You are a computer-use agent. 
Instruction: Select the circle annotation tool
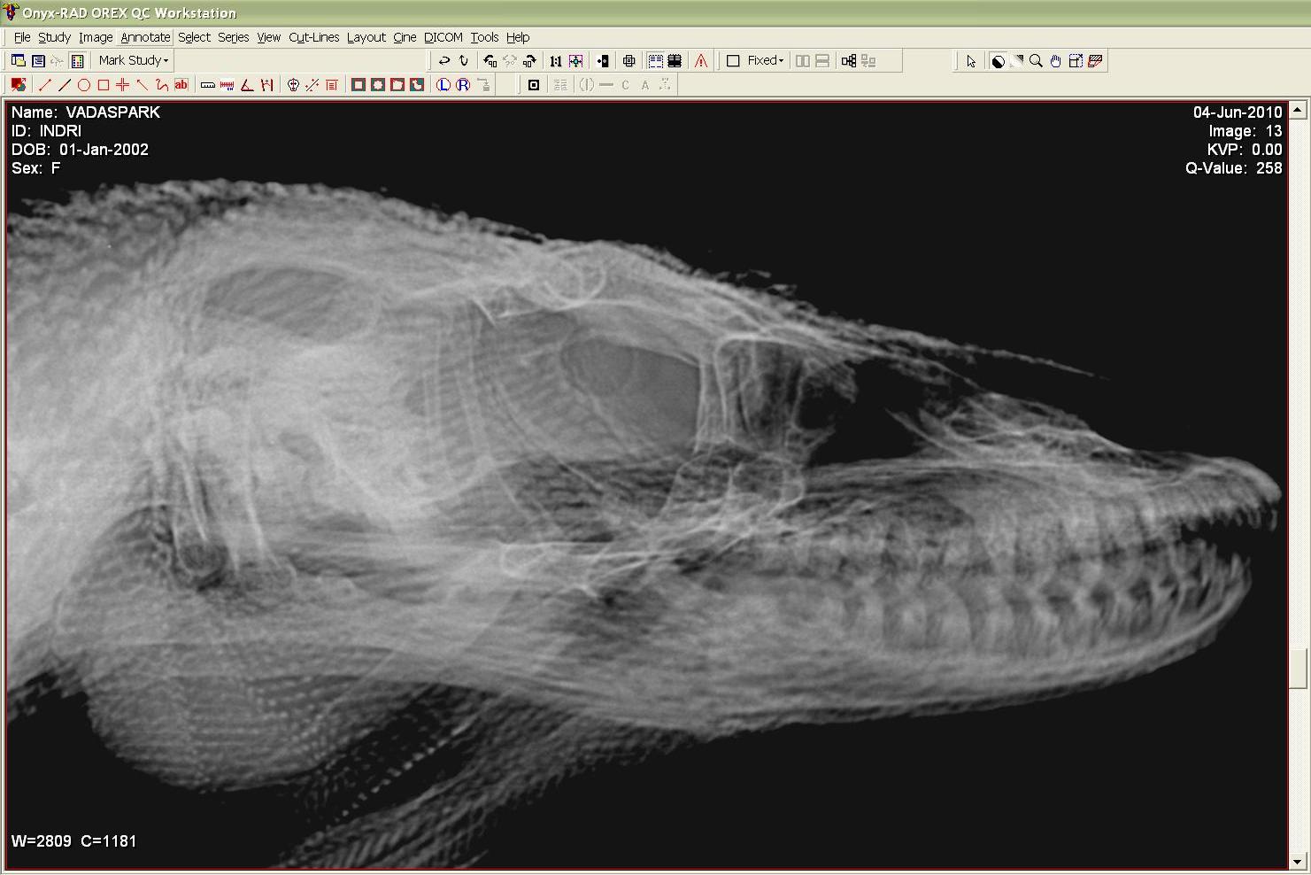click(84, 85)
